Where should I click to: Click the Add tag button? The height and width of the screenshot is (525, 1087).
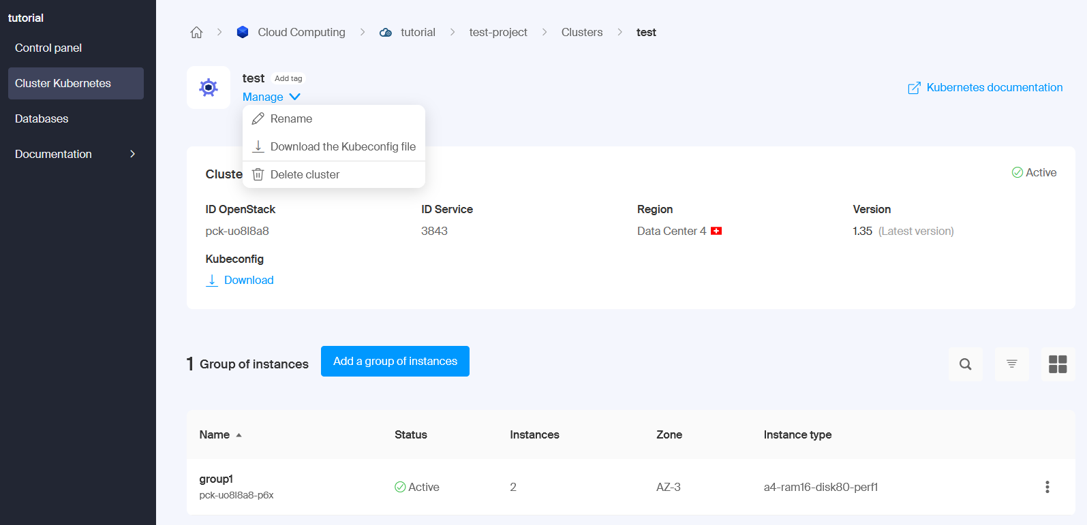pyautogui.click(x=288, y=78)
